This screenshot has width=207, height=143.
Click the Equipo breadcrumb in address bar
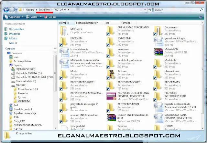(x=30, y=10)
